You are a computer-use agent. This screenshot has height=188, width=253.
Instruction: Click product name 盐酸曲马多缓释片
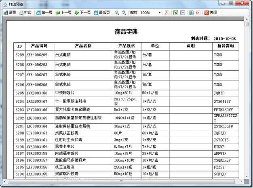[71, 160]
